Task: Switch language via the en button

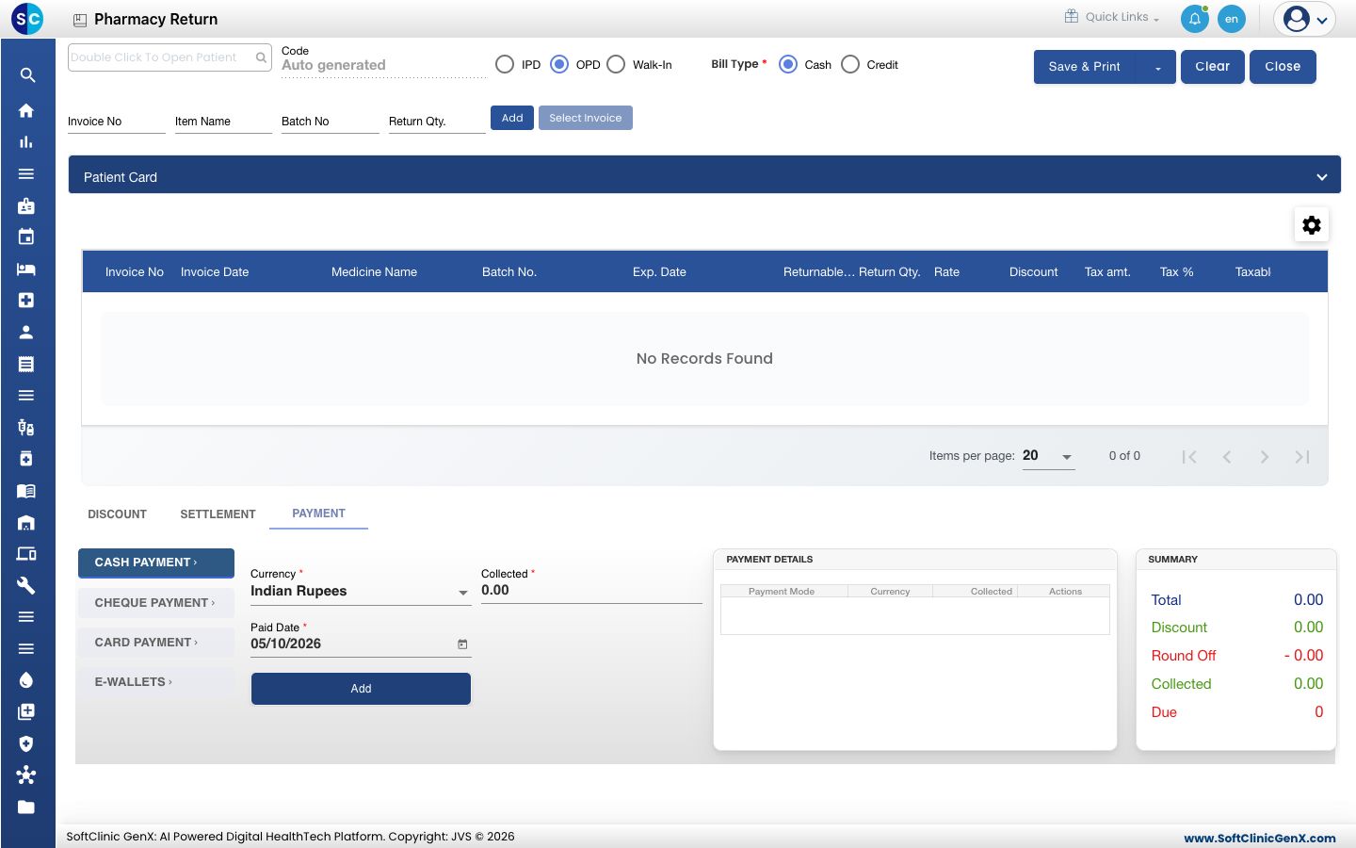Action: point(1232,19)
